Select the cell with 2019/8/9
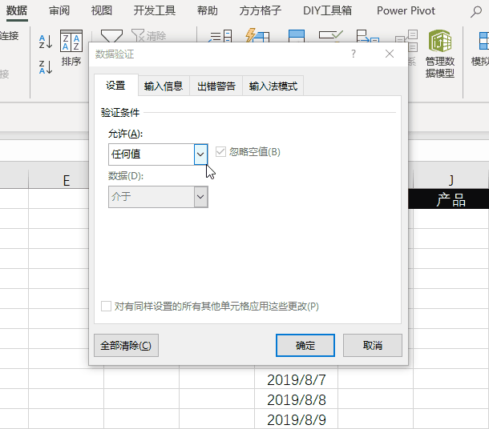 [x=297, y=419]
